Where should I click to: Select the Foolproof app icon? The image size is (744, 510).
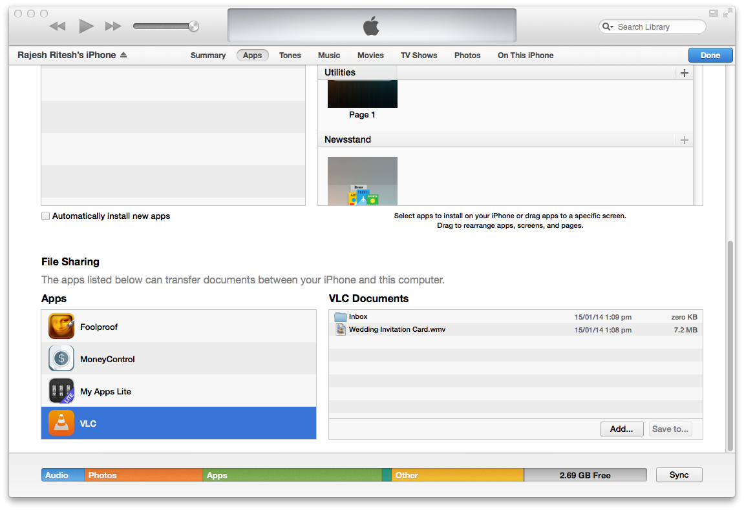pos(61,326)
